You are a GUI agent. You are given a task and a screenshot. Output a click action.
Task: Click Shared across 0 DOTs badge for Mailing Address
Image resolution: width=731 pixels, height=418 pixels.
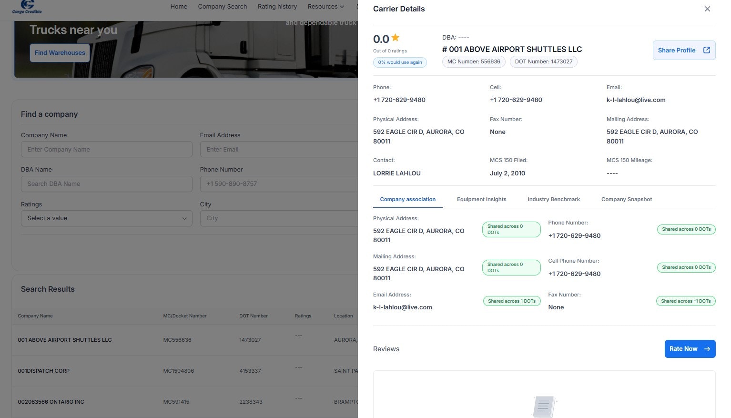point(511,267)
